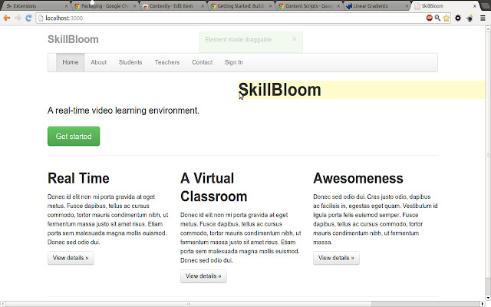The height and width of the screenshot is (307, 491).
Task: Switch to the Extensions tab
Action: pos(31,5)
